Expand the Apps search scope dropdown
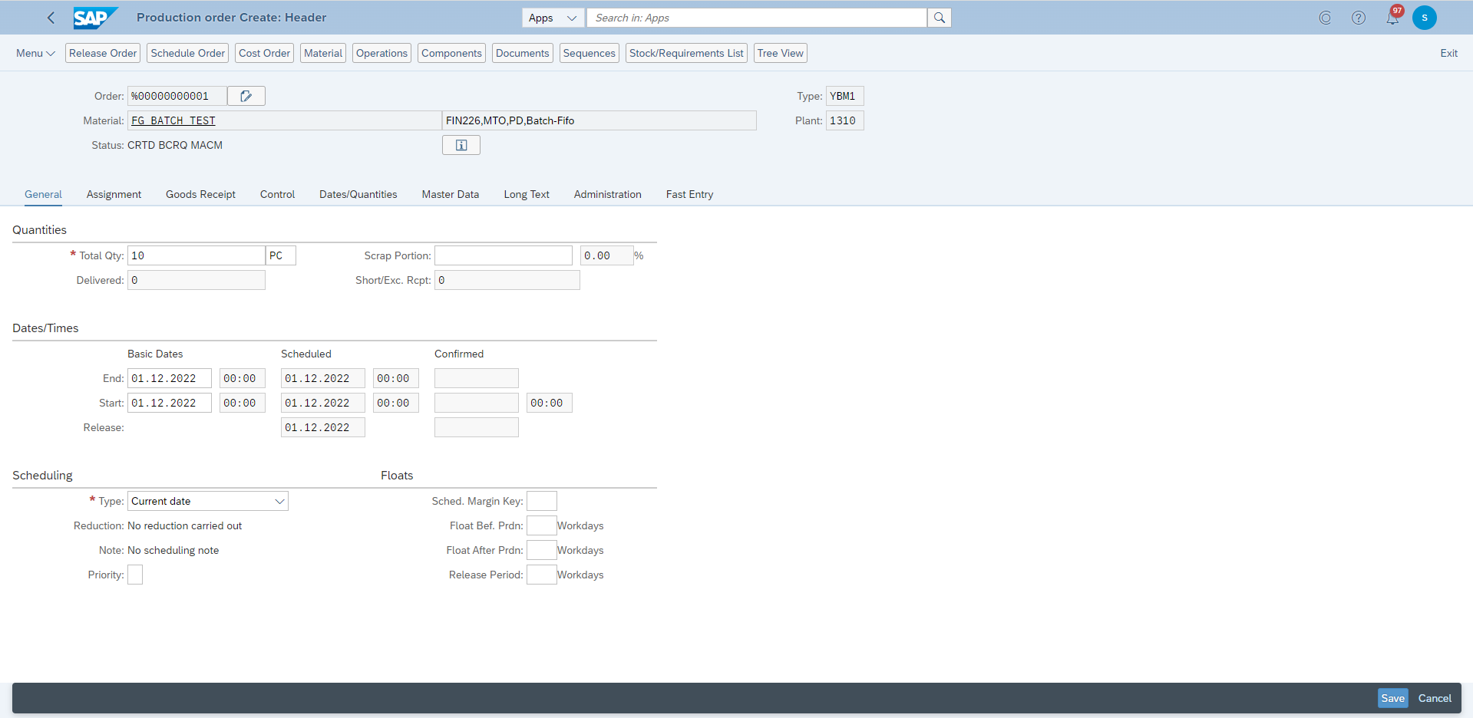 (x=553, y=18)
